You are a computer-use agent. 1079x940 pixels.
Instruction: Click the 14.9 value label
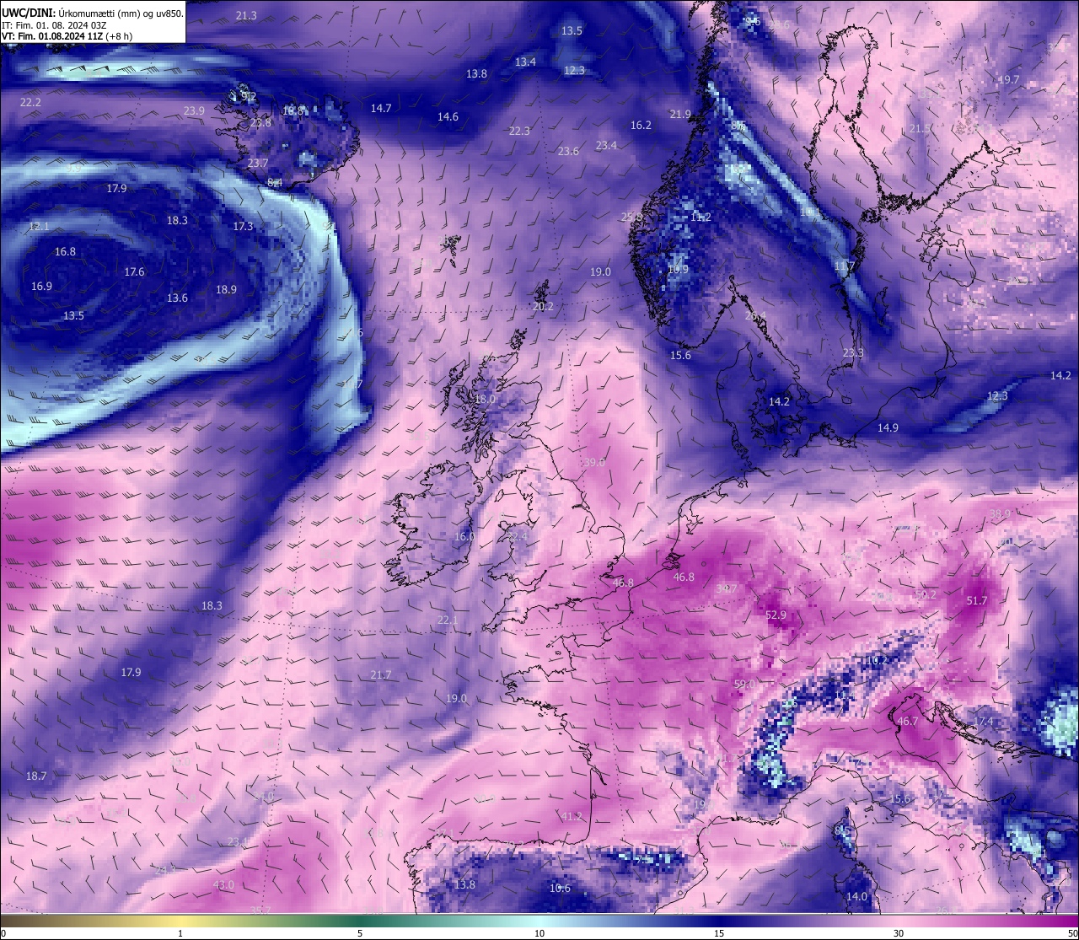click(888, 428)
